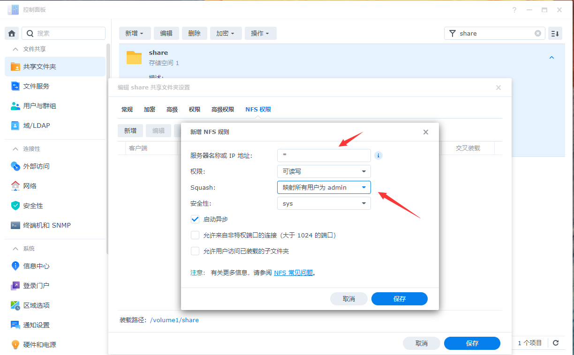Click the info icon beside IP address field
The height and width of the screenshot is (355, 574).
coord(378,155)
